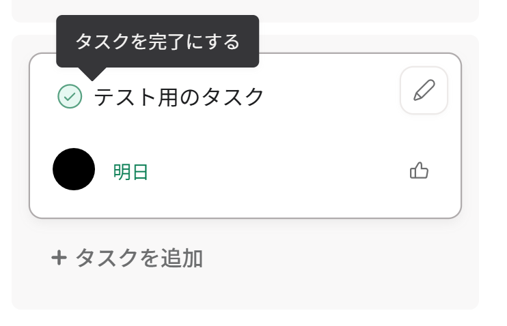Click the タスクを完了にする tooltip bubble

tap(157, 42)
